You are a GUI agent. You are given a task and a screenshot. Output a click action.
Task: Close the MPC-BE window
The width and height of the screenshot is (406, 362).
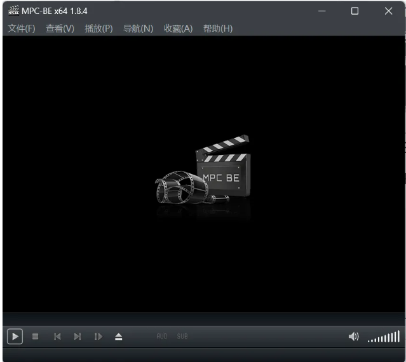tap(388, 11)
